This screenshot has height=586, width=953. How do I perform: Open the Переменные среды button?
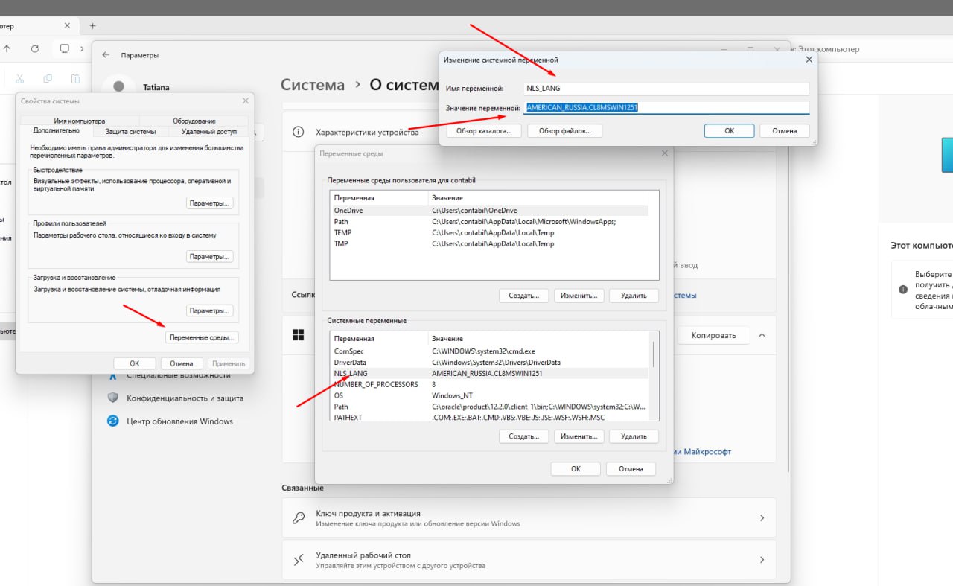[202, 337]
